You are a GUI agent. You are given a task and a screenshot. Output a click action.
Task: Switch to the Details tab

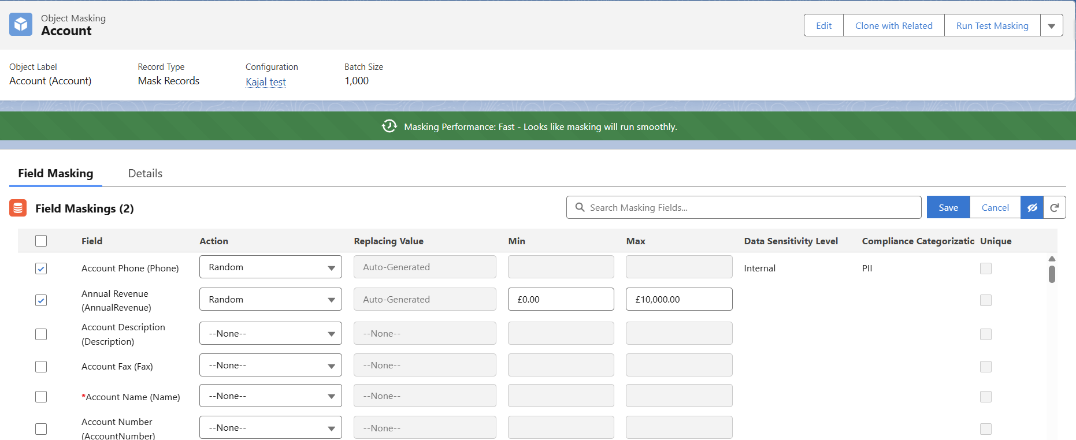145,173
